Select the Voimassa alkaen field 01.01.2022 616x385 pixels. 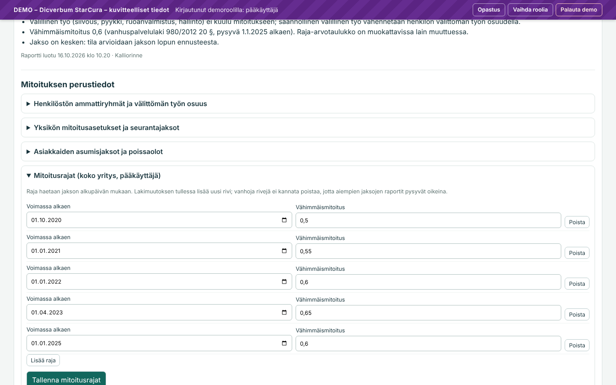(159, 281)
